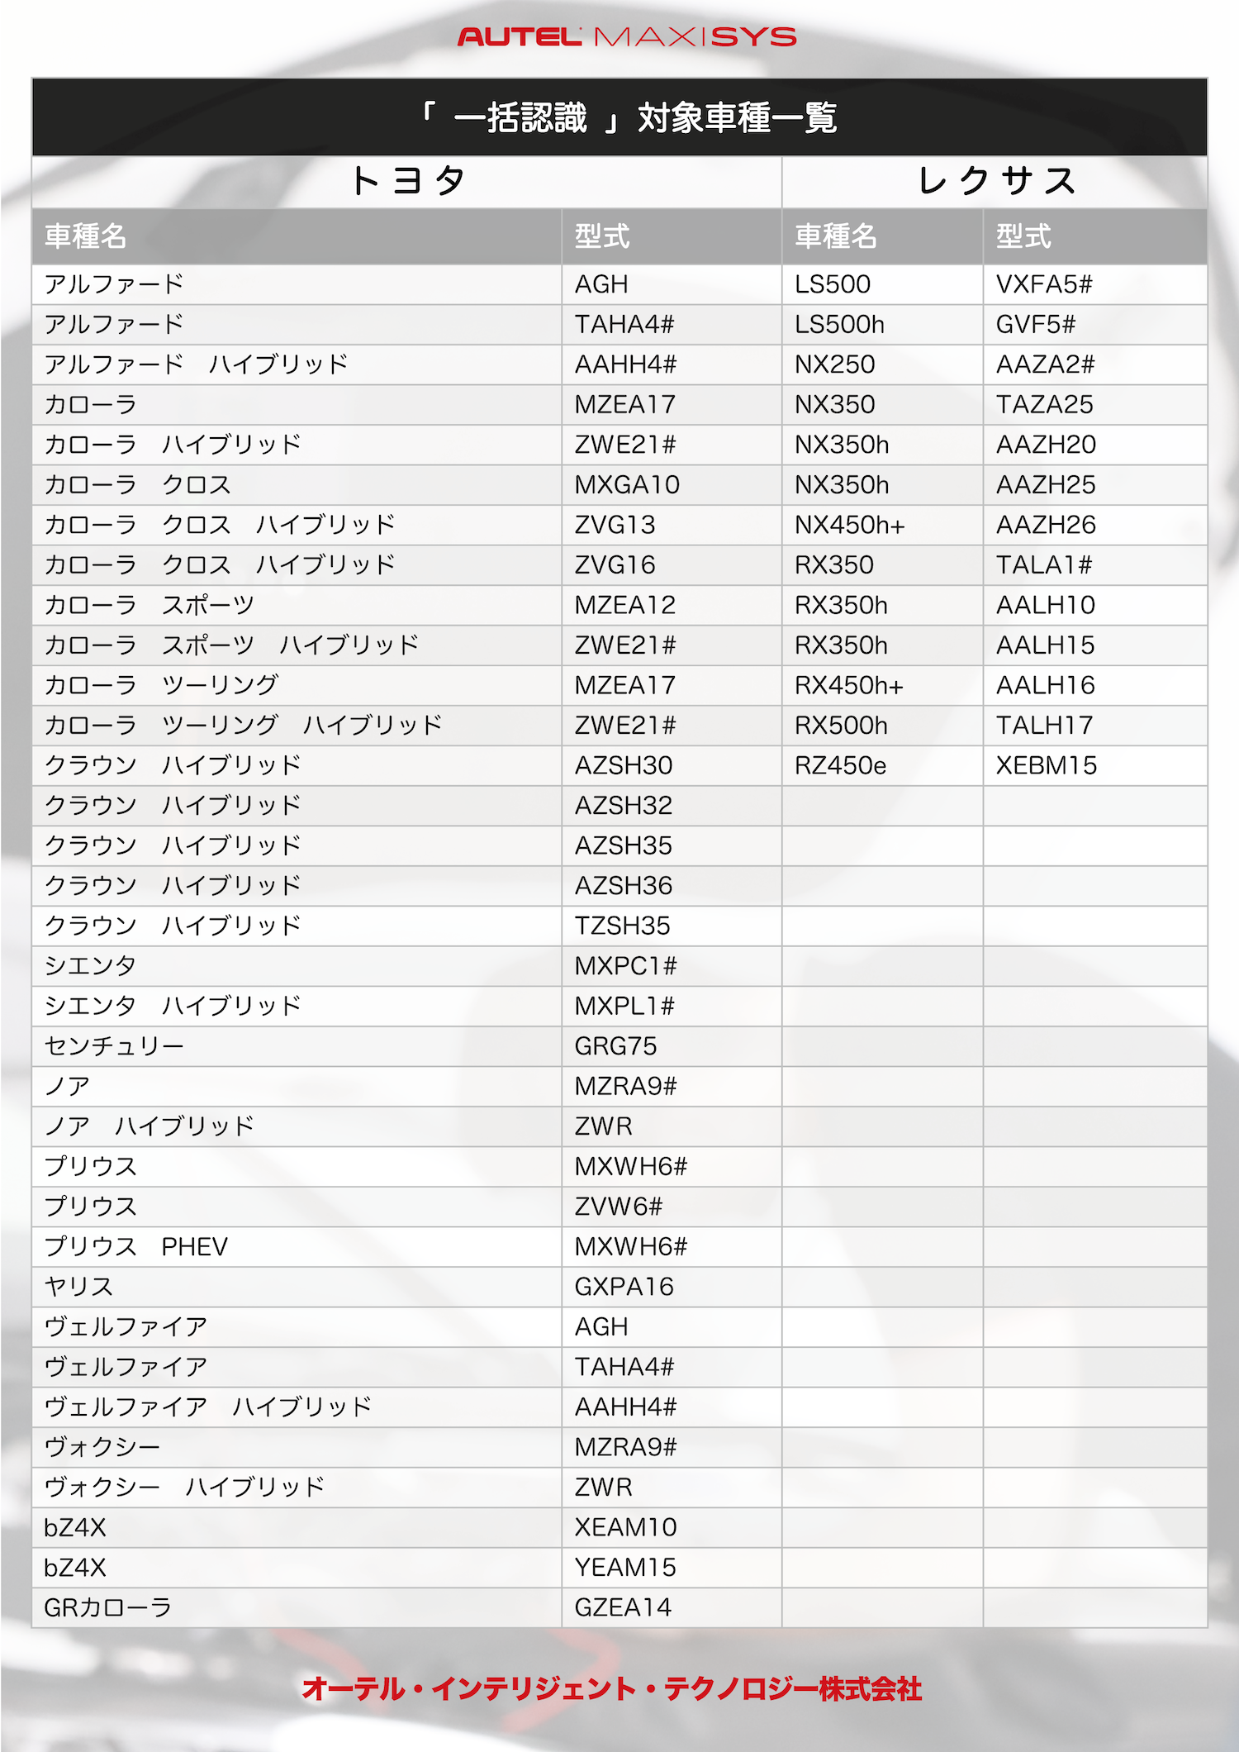
Task: Click the AUTEL MAXISYS logo at top
Action: coord(627,37)
